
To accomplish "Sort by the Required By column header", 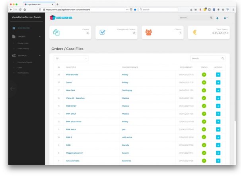I will tap(186, 67).
